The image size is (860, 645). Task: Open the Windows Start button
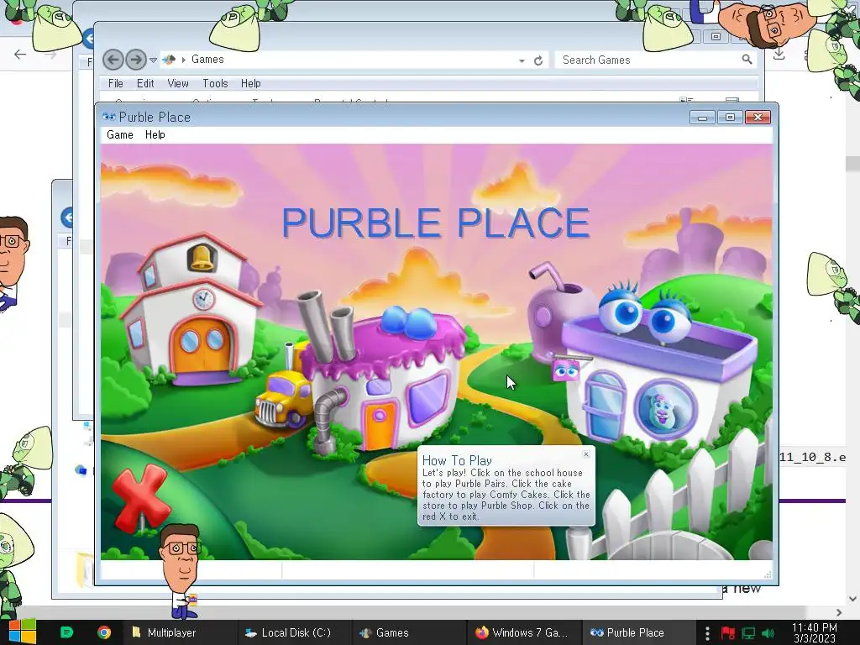22,632
